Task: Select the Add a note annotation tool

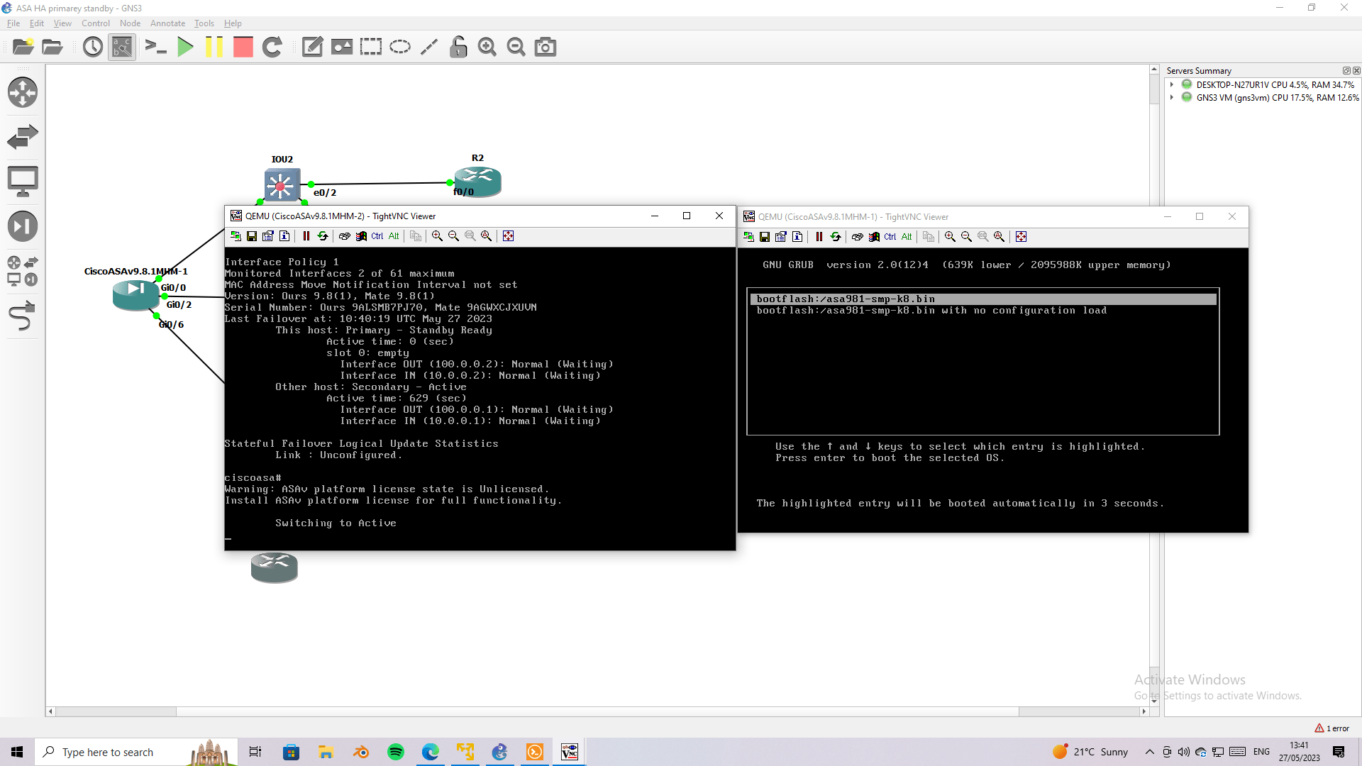Action: (x=312, y=47)
